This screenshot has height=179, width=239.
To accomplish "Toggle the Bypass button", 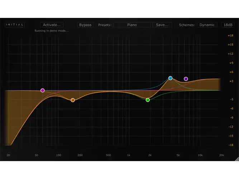I will tap(85, 25).
